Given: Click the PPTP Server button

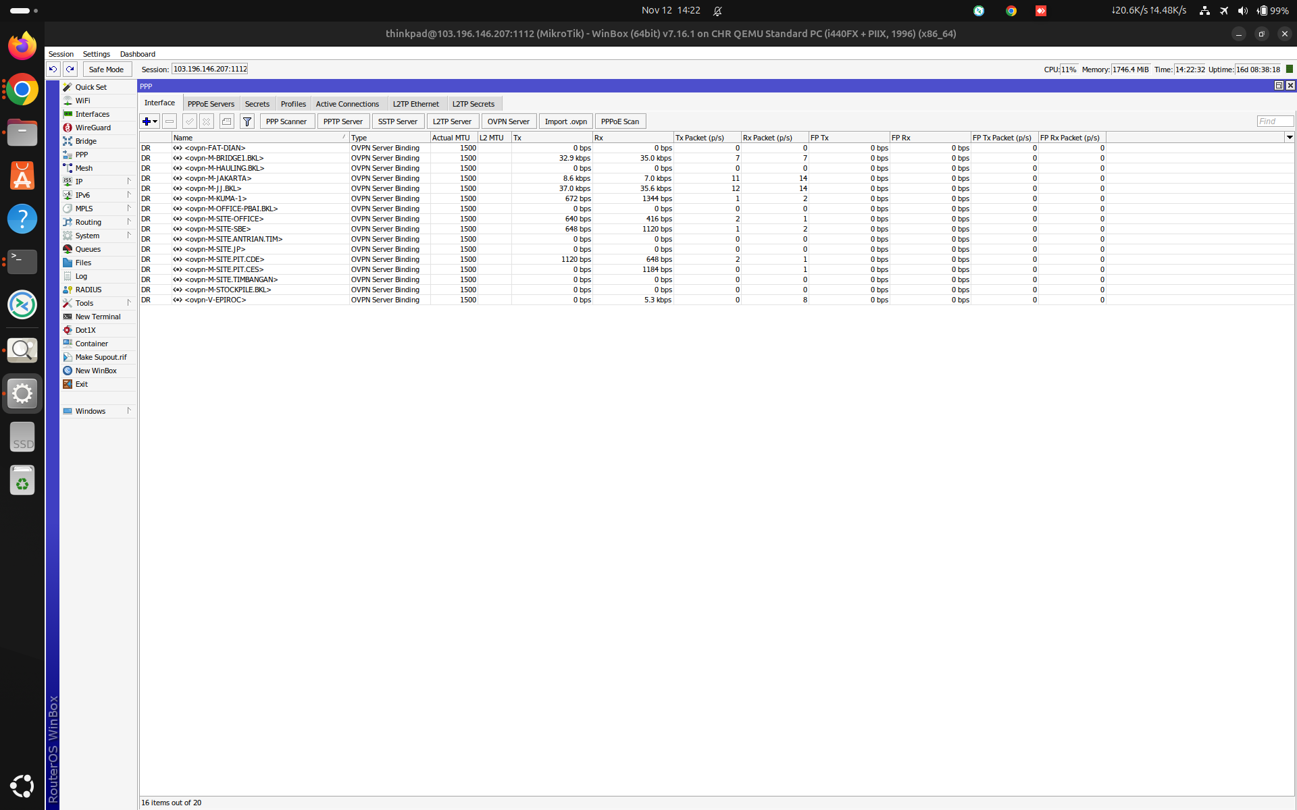Looking at the screenshot, I should click(343, 122).
